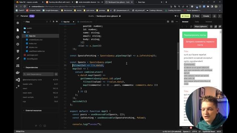
Task: Click the download arrow icon in Files header
Action: point(47,22)
